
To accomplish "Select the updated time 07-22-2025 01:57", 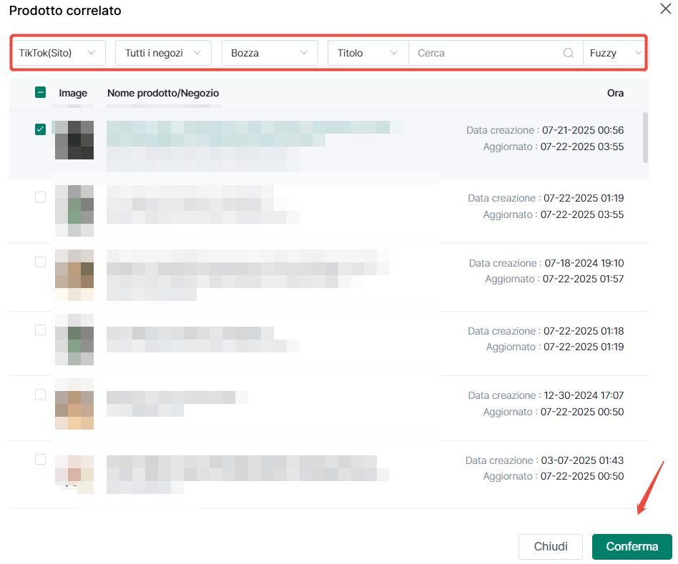I will (x=584, y=279).
